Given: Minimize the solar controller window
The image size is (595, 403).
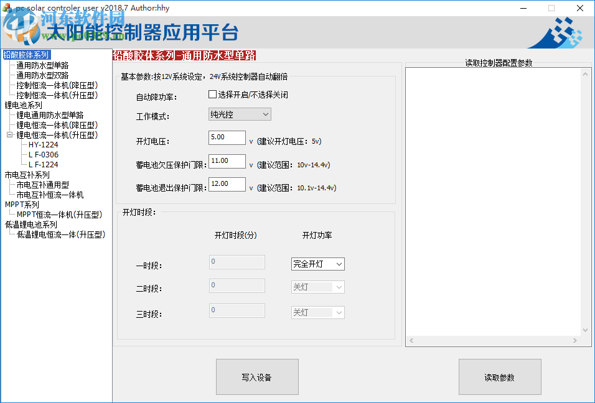Looking at the screenshot, I should (523, 8).
